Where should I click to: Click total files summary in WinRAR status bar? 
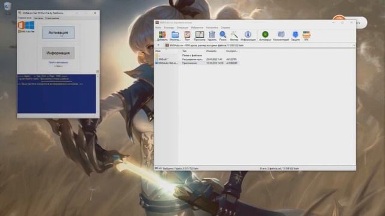pos(279,169)
